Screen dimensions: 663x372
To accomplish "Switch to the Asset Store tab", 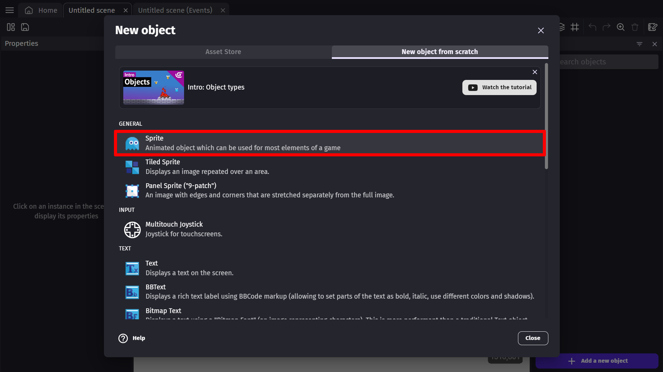I will [223, 51].
